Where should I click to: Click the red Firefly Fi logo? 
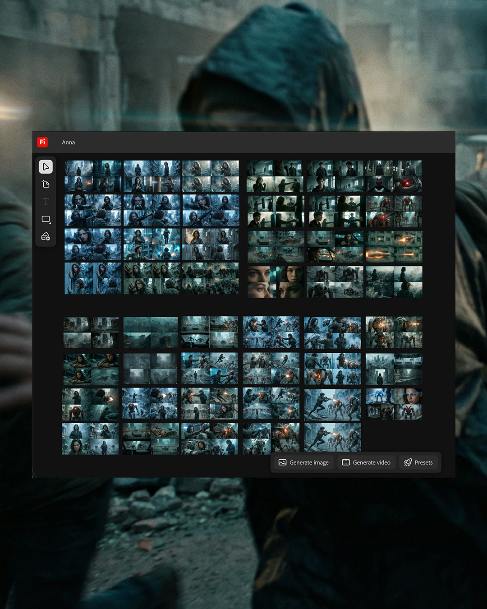coord(42,142)
